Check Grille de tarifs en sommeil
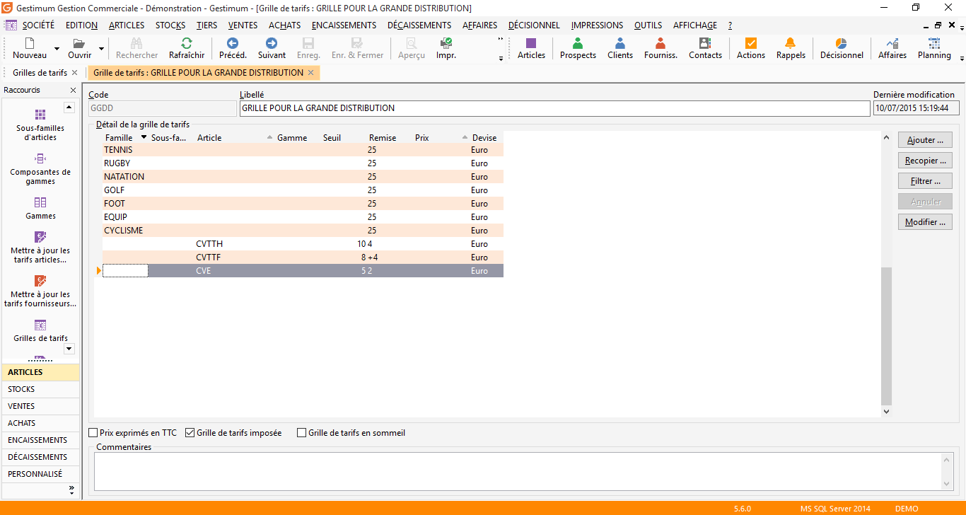Image resolution: width=966 pixels, height=515 pixels. click(x=302, y=433)
